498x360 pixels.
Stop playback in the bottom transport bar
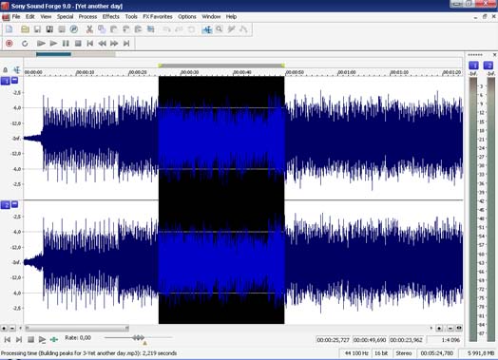click(30, 340)
